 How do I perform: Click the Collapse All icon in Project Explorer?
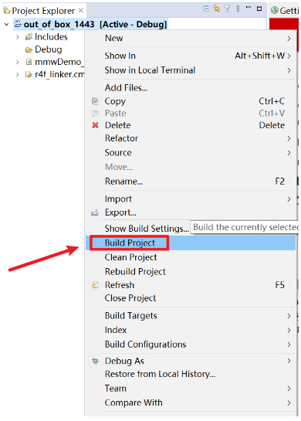tap(206, 8)
